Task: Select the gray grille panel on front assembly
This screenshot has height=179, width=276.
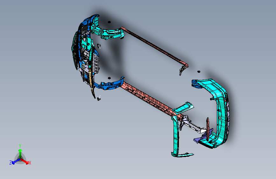Action: [96, 63]
